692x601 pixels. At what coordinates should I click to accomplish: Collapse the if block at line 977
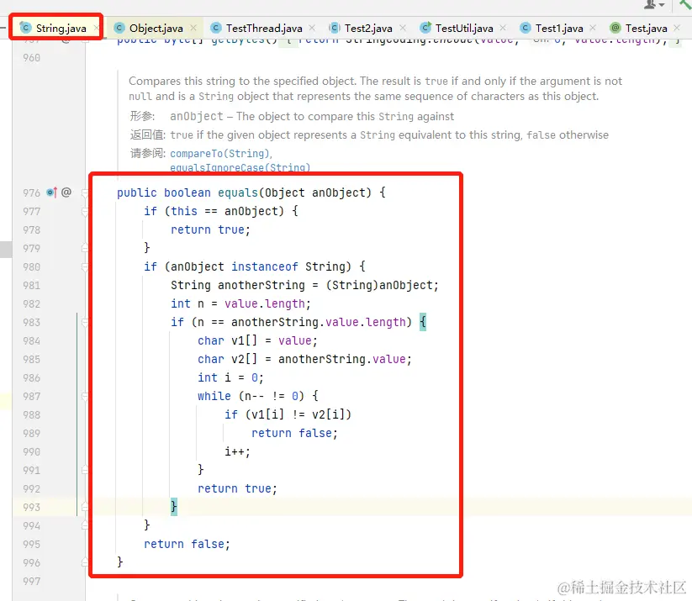tap(85, 211)
